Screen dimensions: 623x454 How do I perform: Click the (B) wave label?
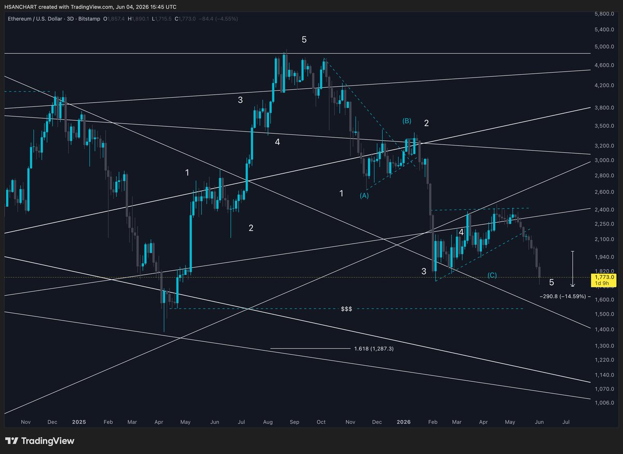coord(407,121)
